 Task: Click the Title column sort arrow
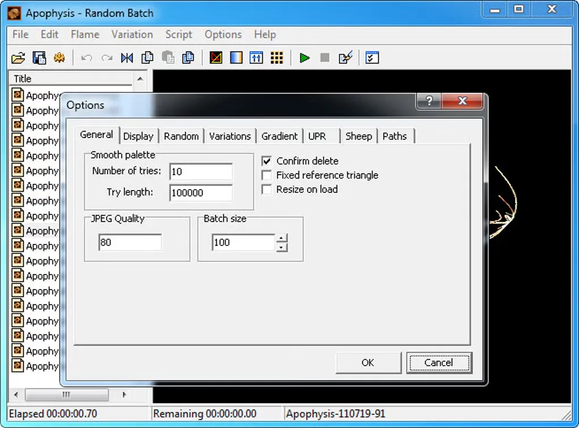[x=140, y=79]
